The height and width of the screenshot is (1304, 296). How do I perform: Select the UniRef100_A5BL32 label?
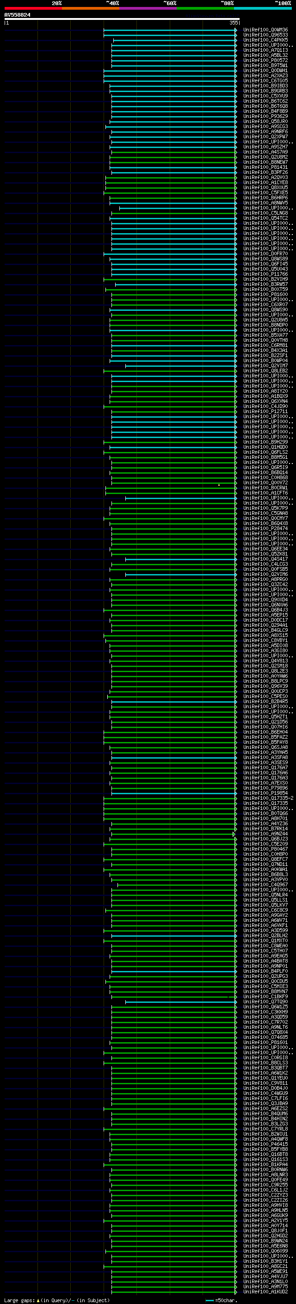tap(265, 55)
